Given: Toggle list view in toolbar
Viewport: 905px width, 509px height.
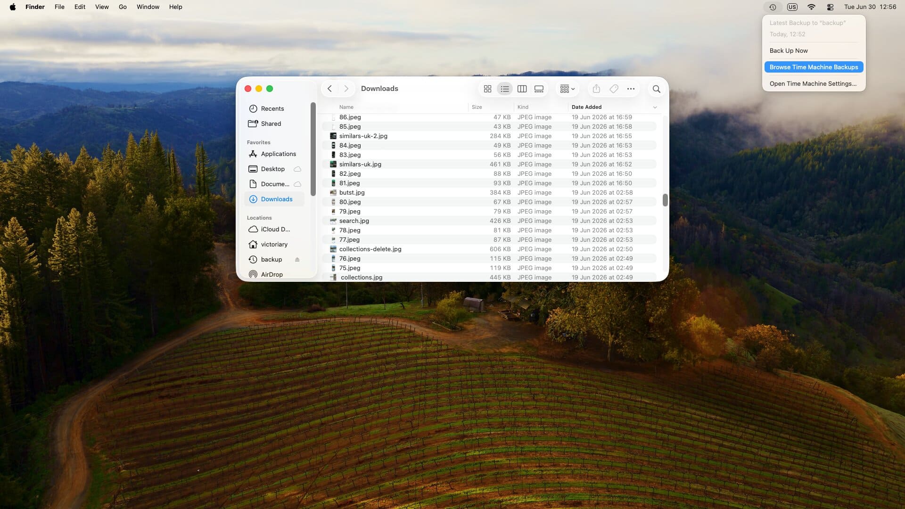Looking at the screenshot, I should [505, 89].
